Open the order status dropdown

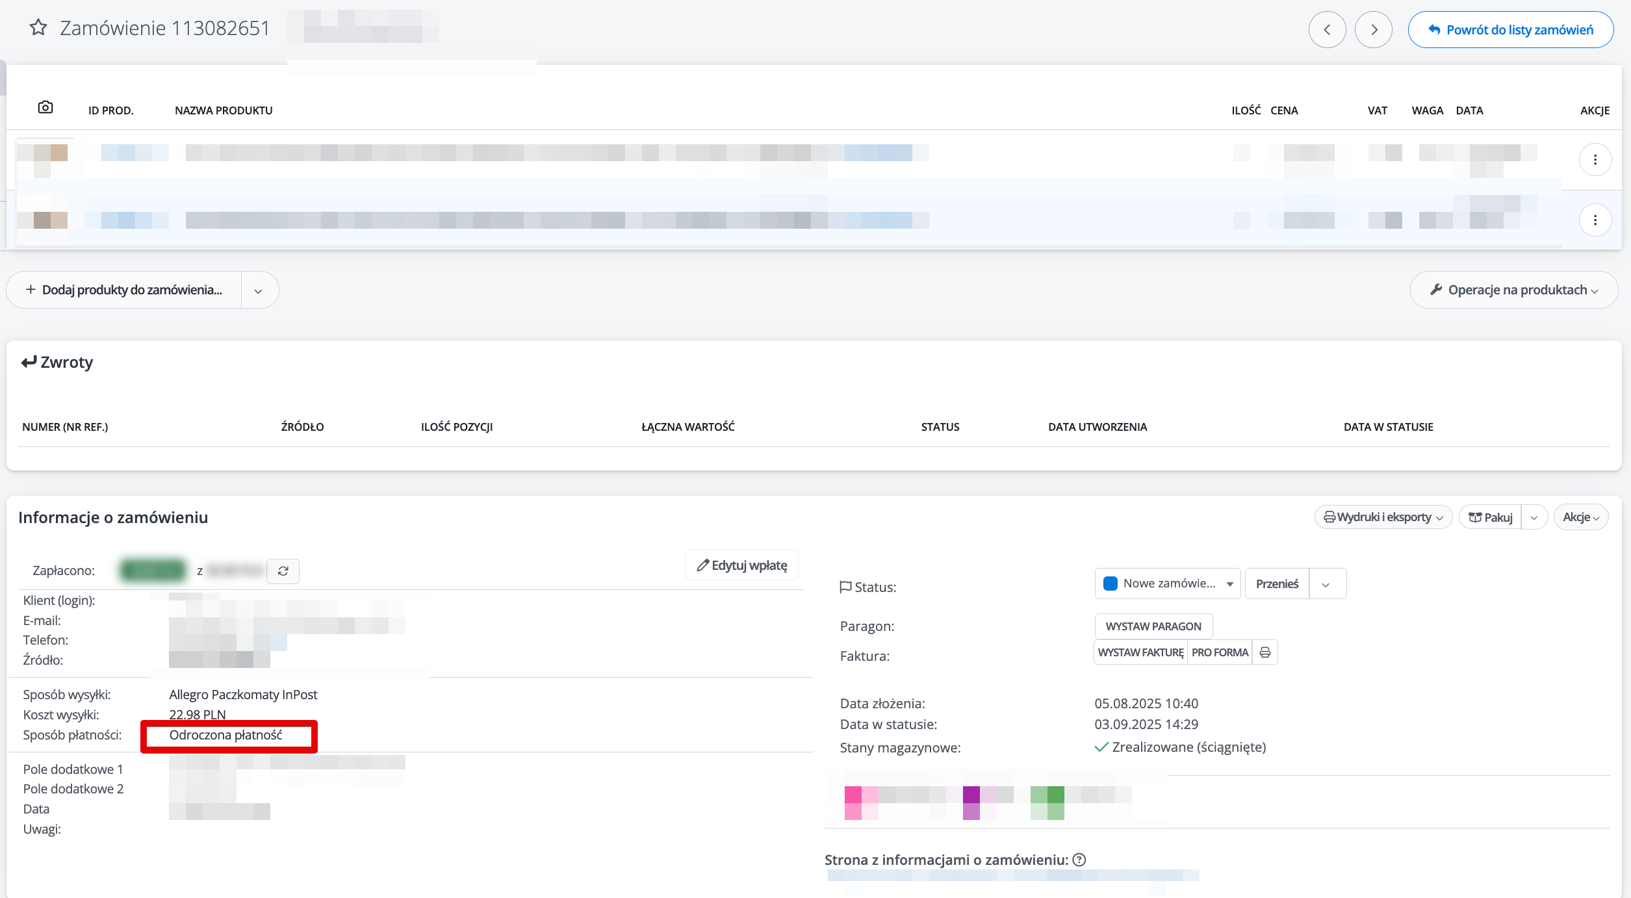coord(1167,584)
